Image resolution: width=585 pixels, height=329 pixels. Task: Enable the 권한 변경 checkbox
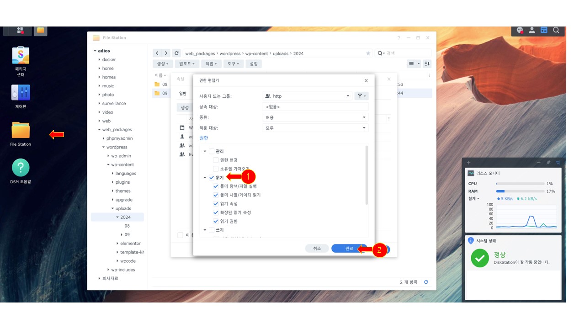216,160
